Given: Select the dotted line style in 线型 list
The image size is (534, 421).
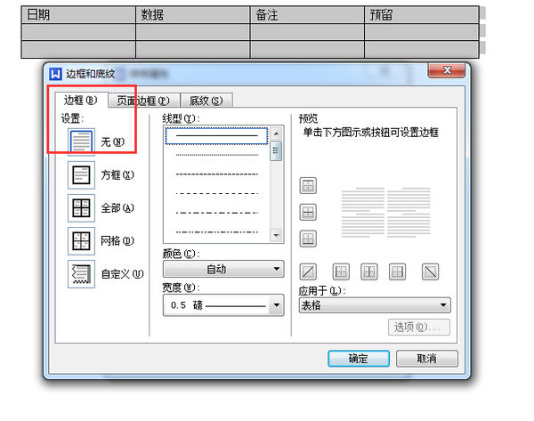Looking at the screenshot, I should (x=217, y=154).
